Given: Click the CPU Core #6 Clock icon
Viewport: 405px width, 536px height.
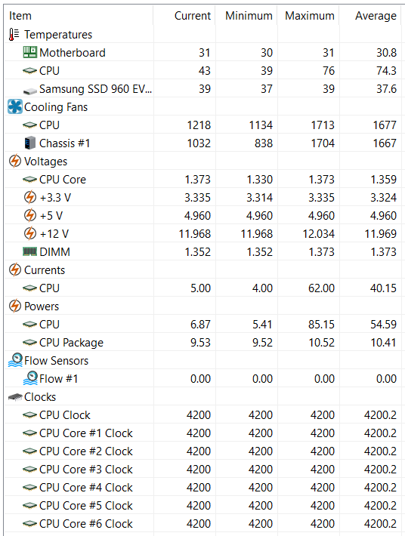Looking at the screenshot, I should tap(29, 524).
